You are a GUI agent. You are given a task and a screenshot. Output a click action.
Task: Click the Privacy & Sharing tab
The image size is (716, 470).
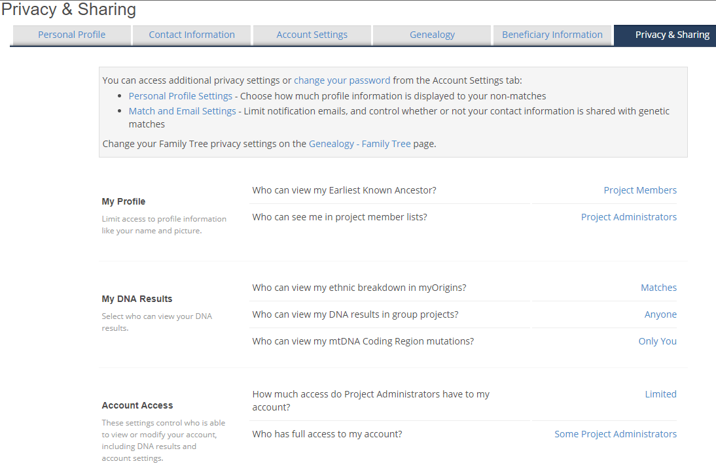(672, 35)
